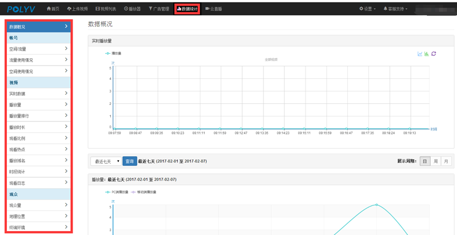This screenshot has width=457, height=235.
Task: Click the chart refresh icon
Action: pyautogui.click(x=434, y=54)
